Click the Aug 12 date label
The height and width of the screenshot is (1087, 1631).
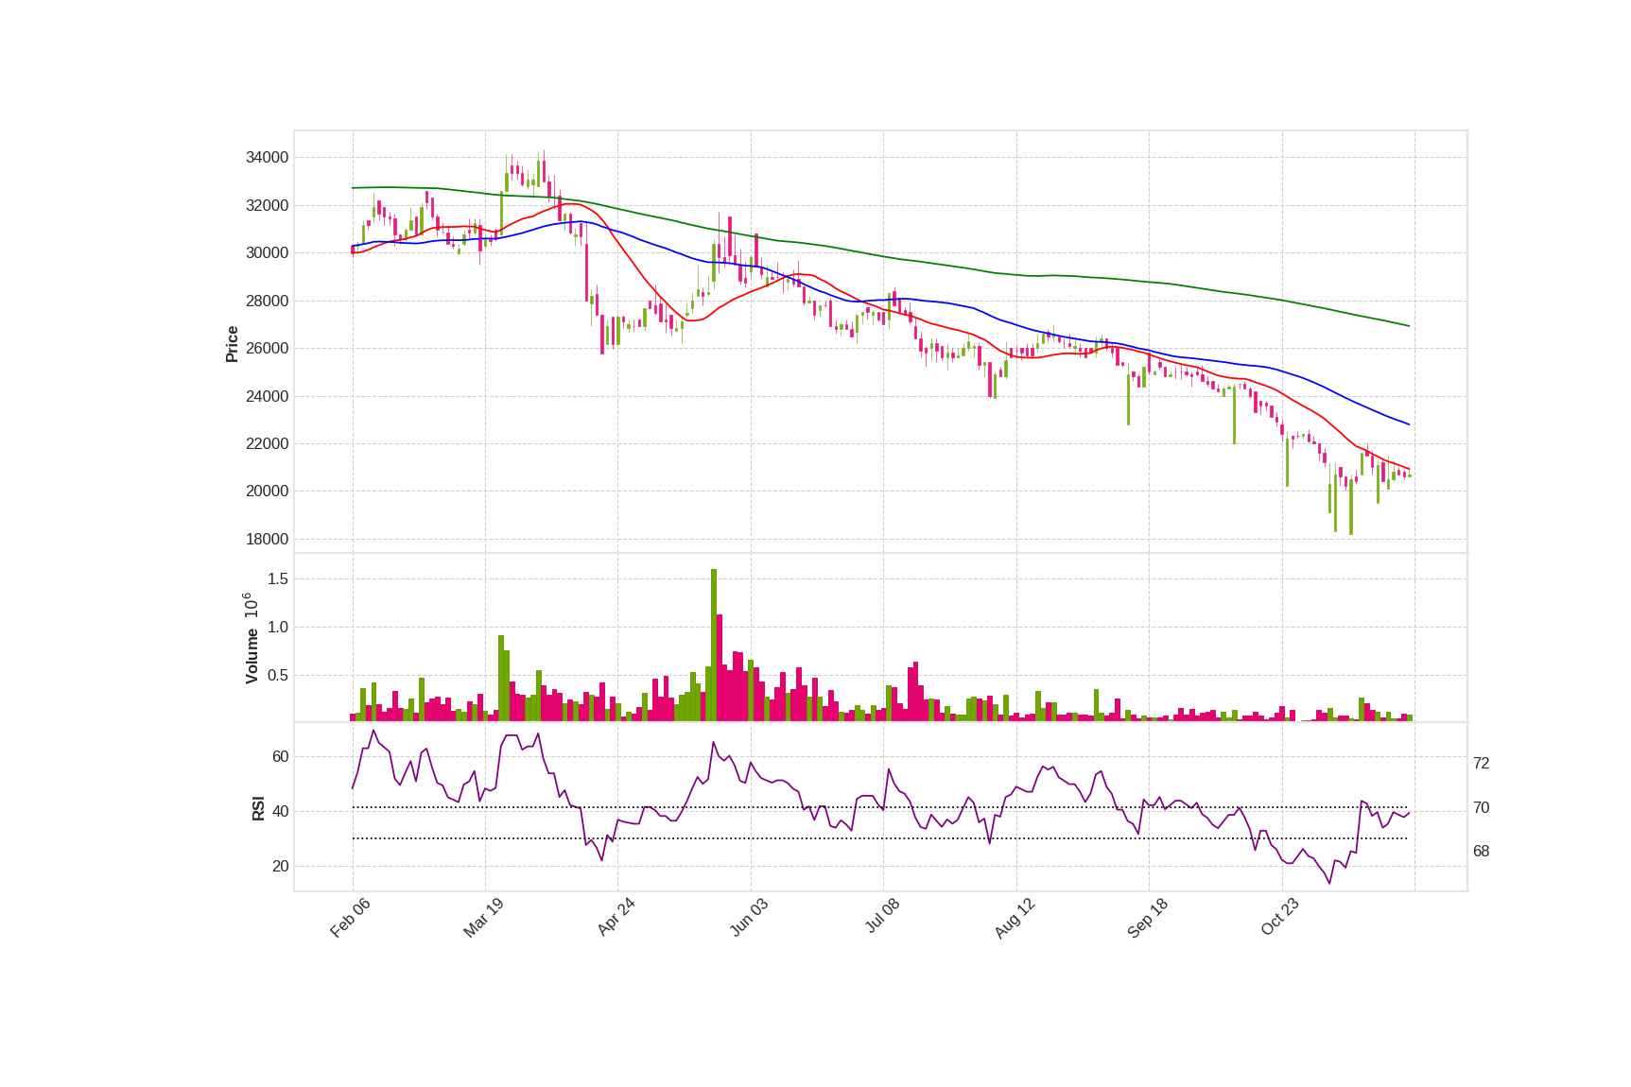(x=1015, y=918)
